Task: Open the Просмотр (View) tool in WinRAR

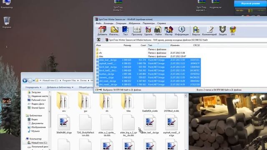Action: point(137,31)
